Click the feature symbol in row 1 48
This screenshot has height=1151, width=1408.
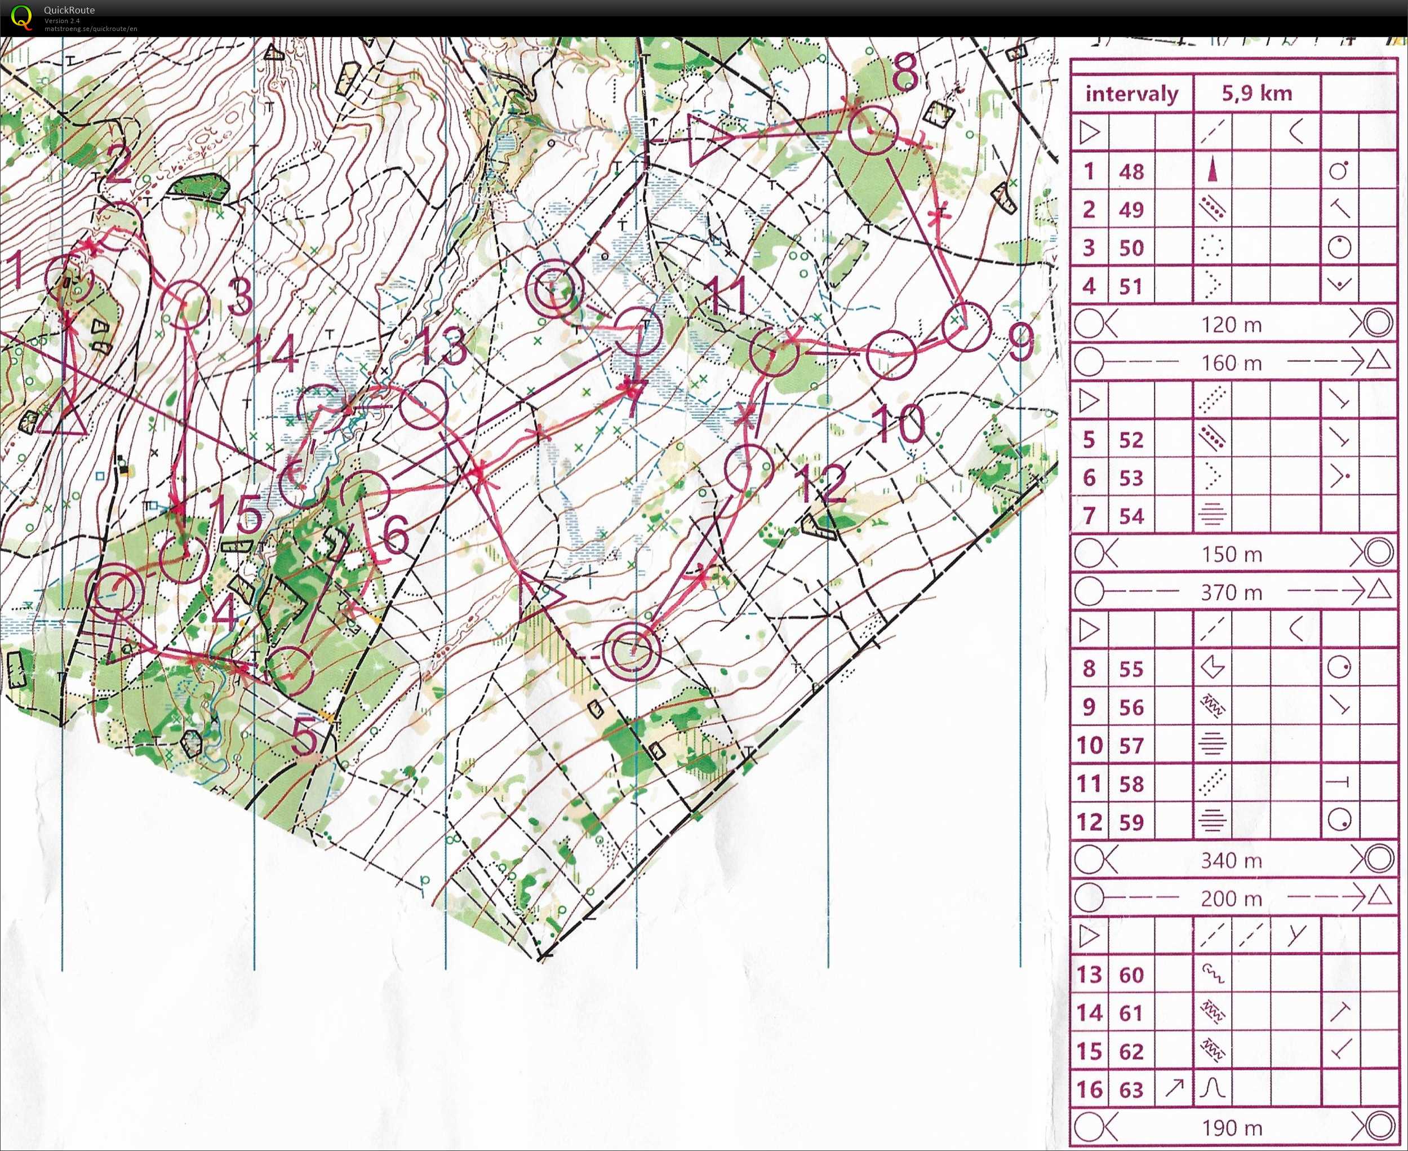click(1212, 169)
